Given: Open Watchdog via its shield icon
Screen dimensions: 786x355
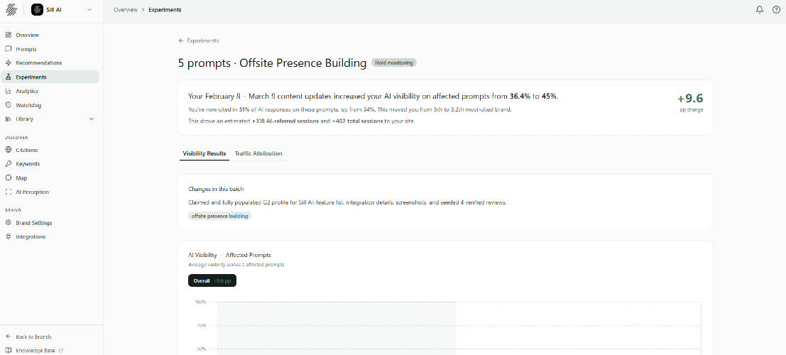Looking at the screenshot, I should pos(9,105).
